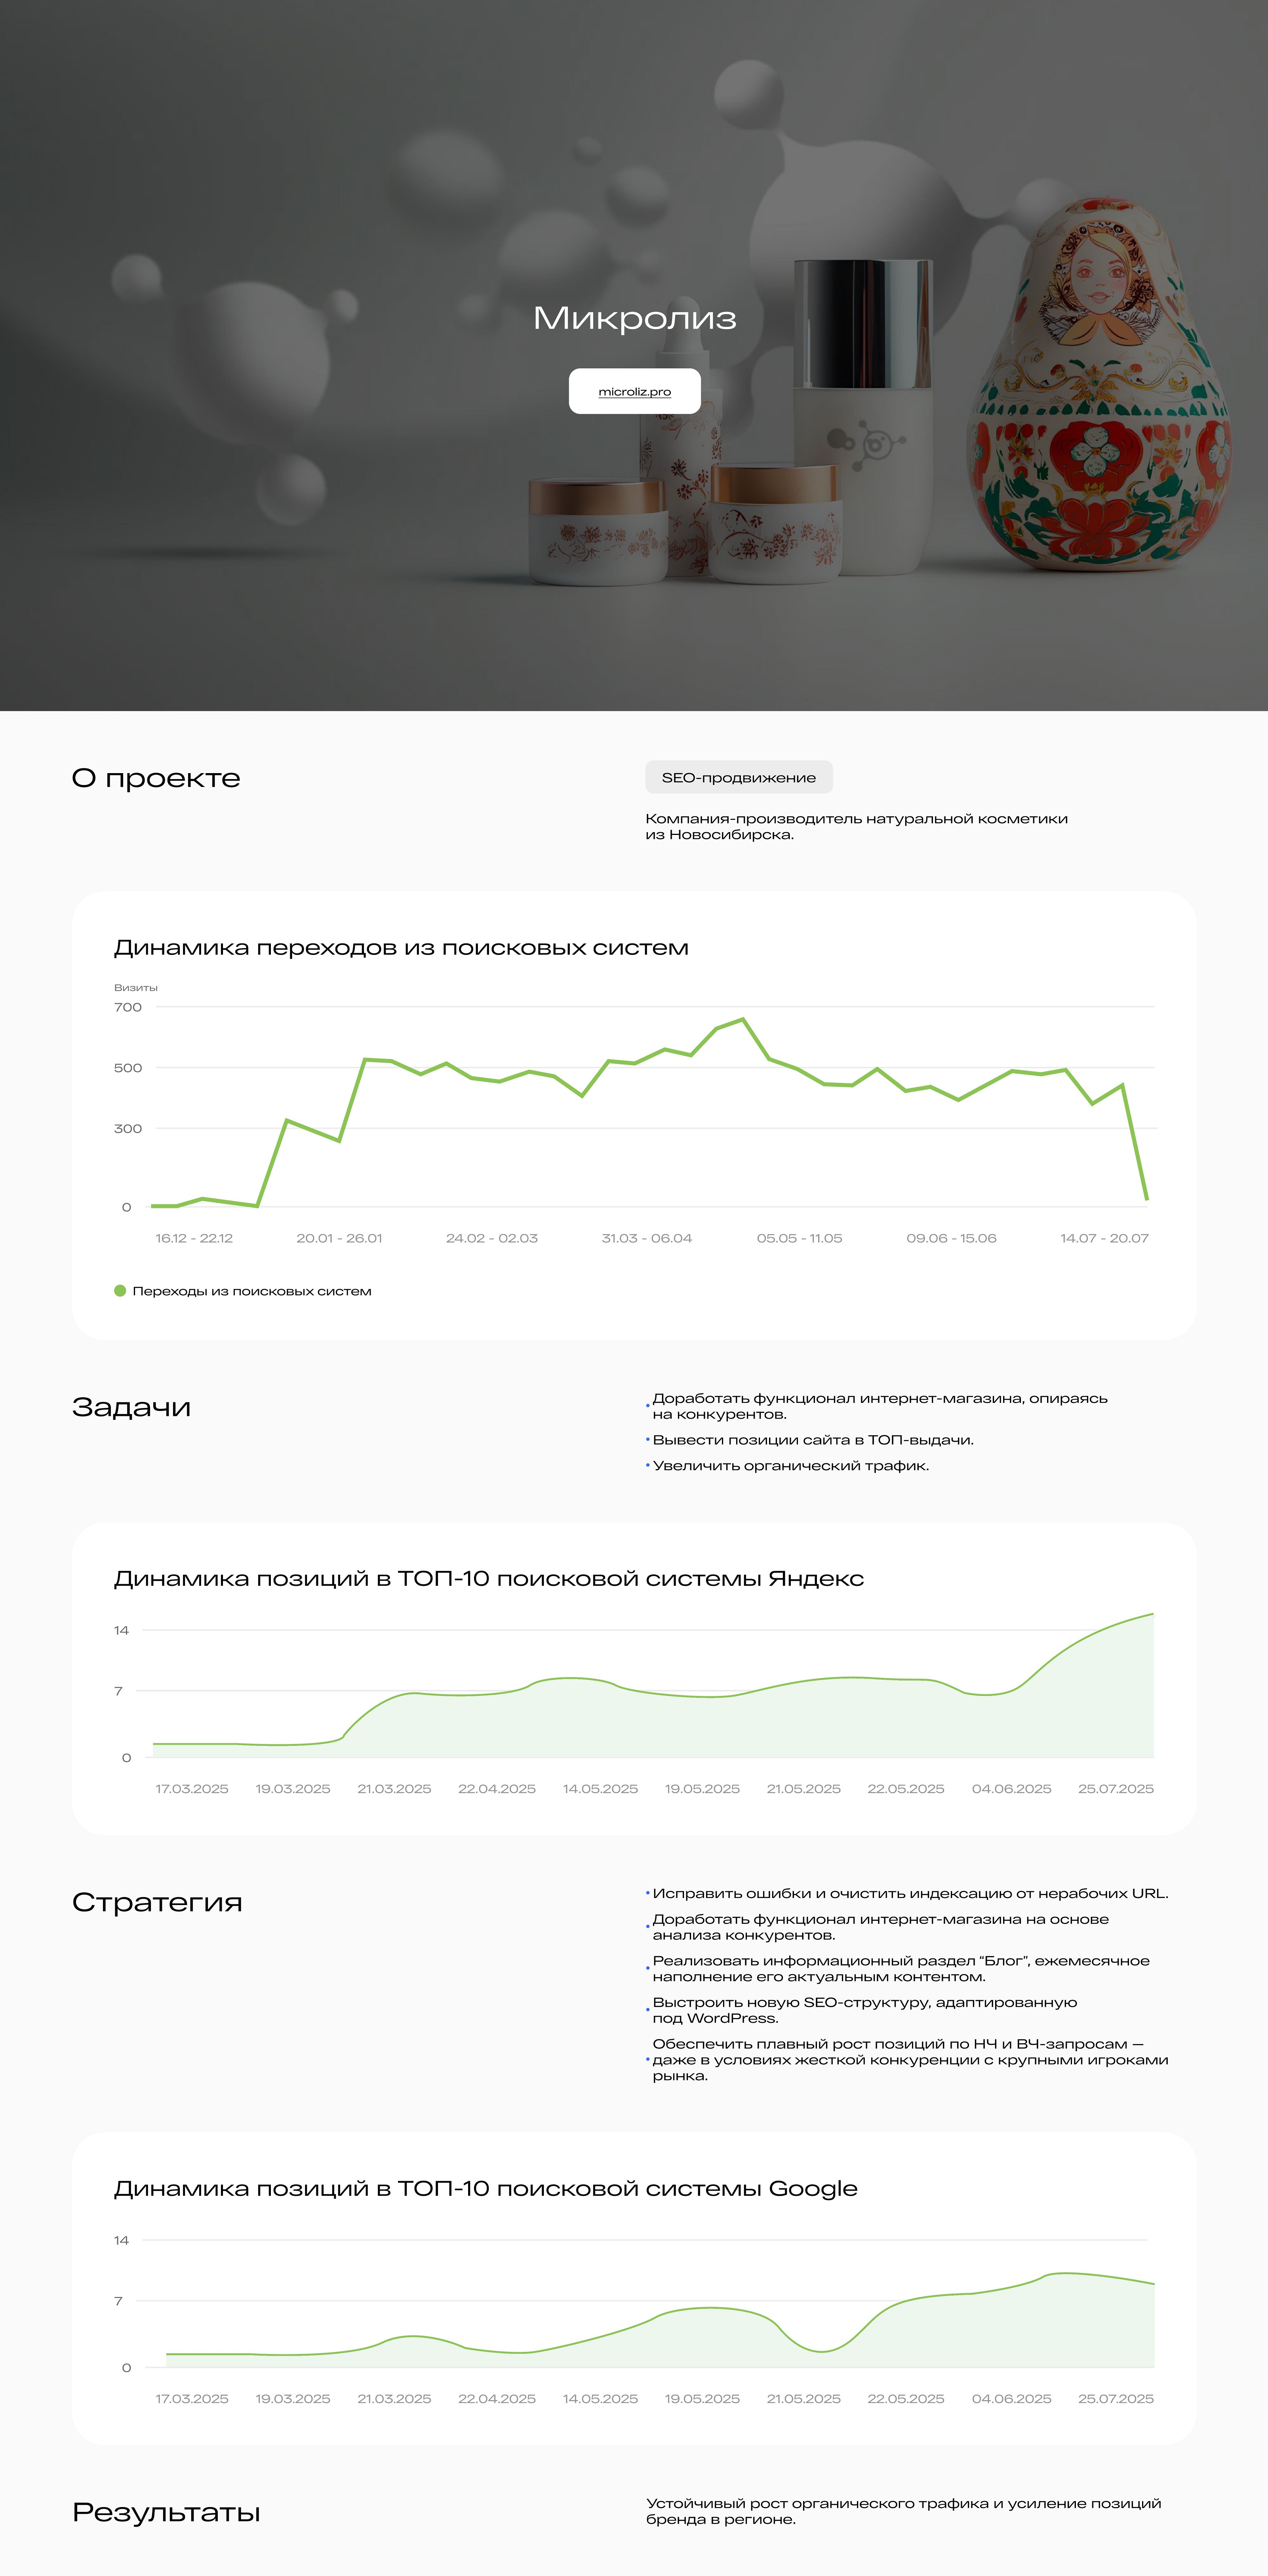The height and width of the screenshot is (2576, 1268).
Task: Click the Результаты heading
Action: point(166,2512)
